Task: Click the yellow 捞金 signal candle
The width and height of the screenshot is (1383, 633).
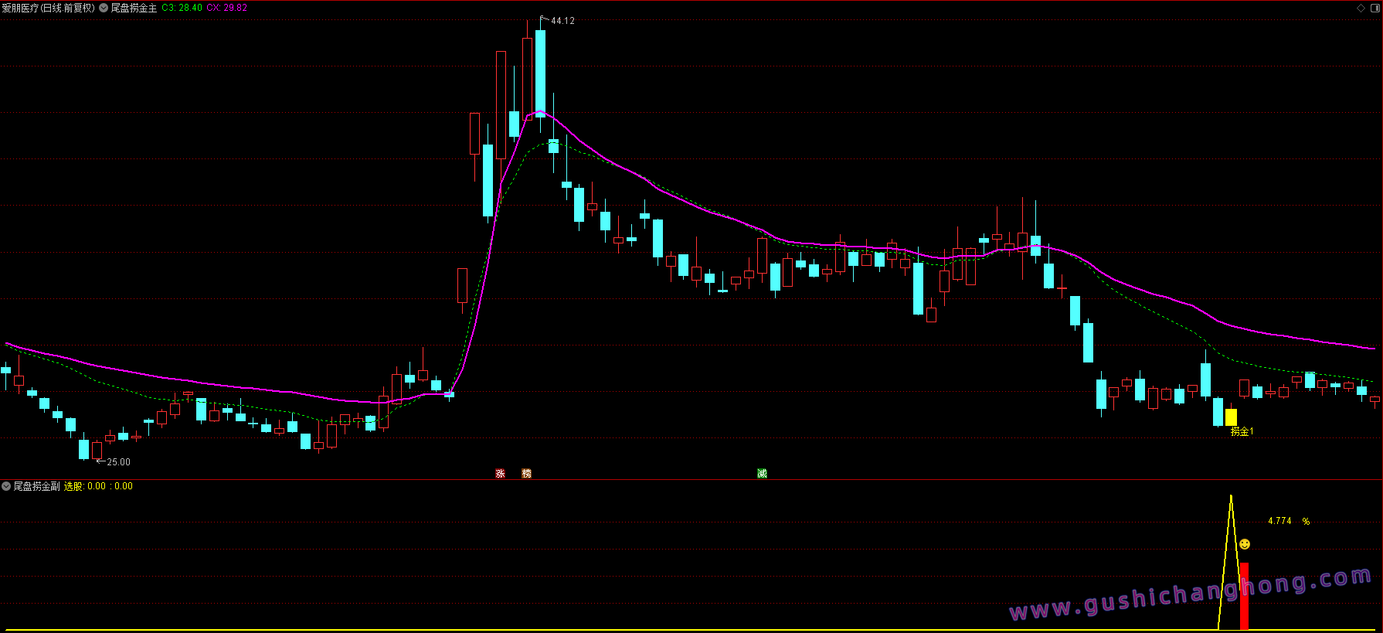Action: point(1231,417)
